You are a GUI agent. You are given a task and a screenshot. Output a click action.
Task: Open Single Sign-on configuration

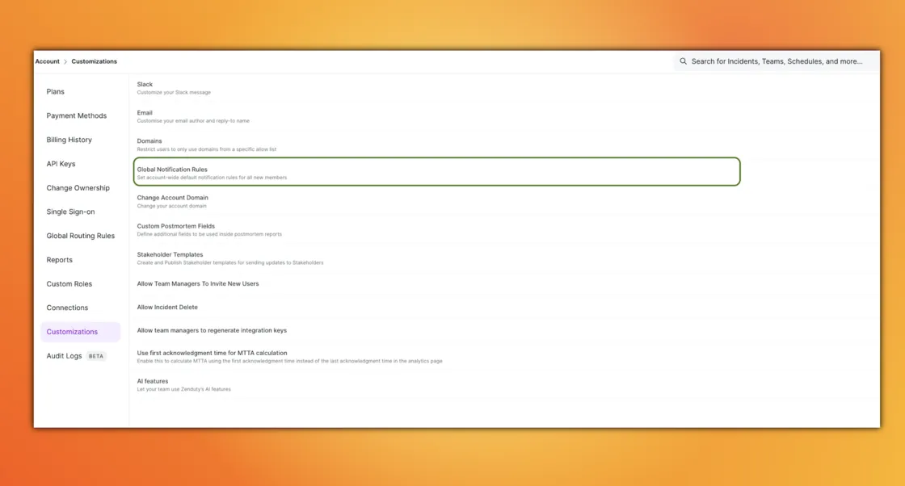pyautogui.click(x=72, y=212)
